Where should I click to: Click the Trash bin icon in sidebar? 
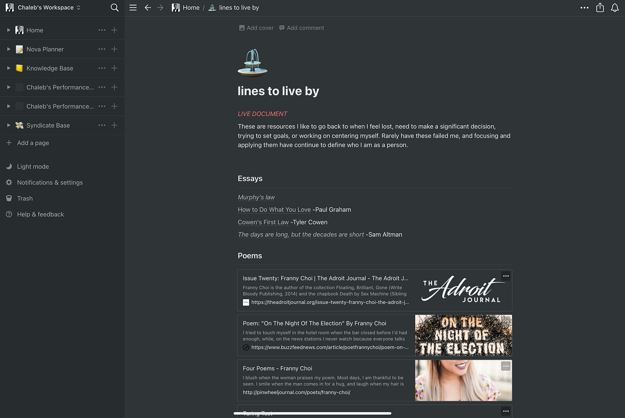[9, 198]
